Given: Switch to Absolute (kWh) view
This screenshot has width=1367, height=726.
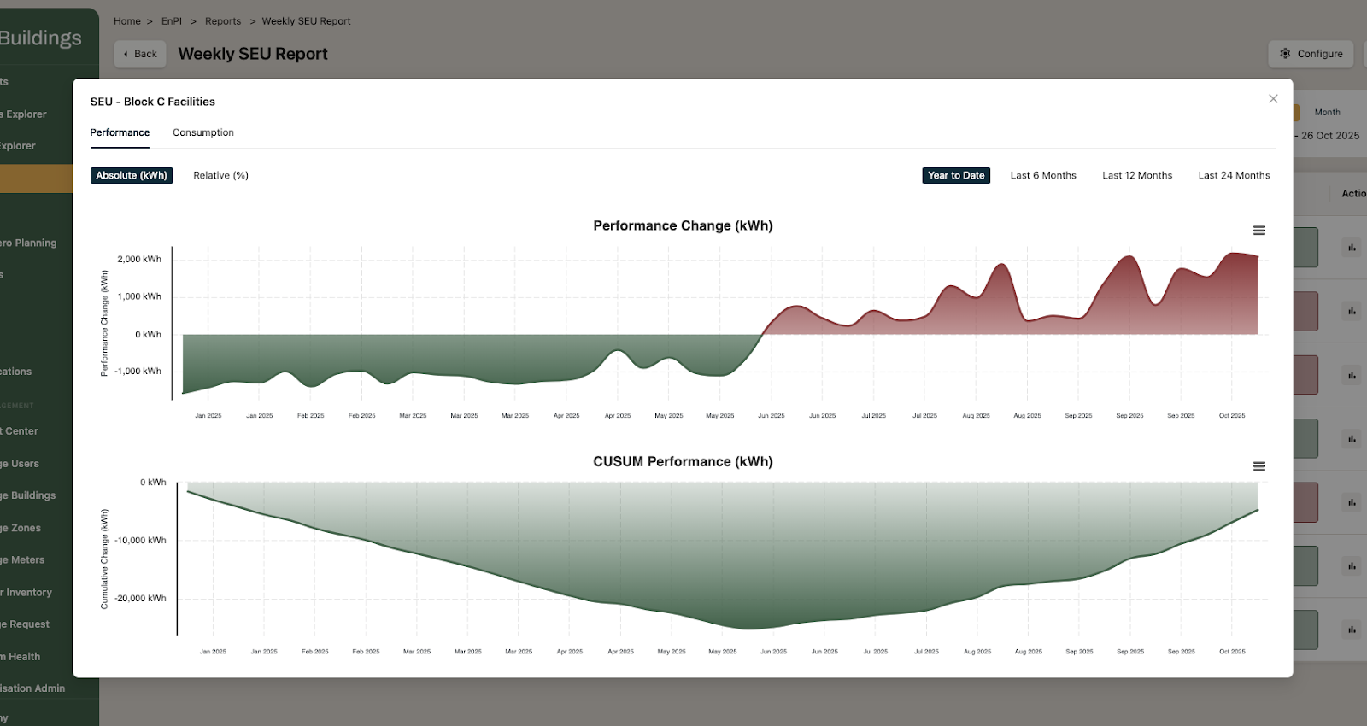Looking at the screenshot, I should (132, 175).
